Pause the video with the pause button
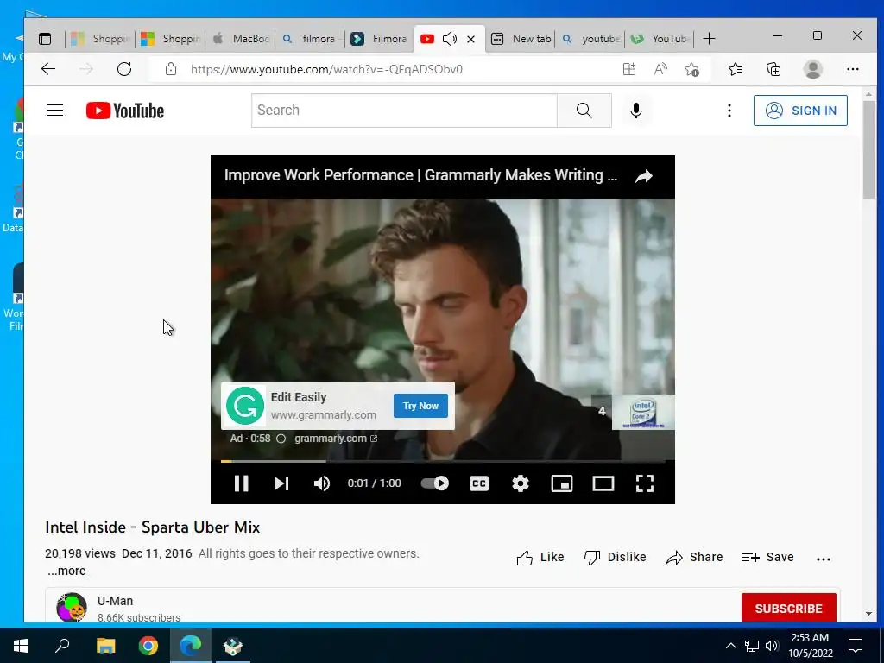This screenshot has height=663, width=884. pos(242,483)
